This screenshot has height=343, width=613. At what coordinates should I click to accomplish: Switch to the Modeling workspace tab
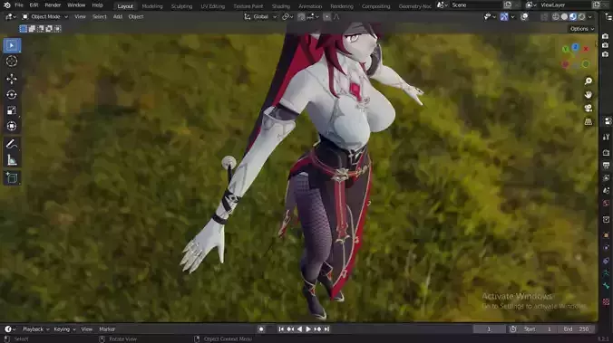tap(152, 6)
